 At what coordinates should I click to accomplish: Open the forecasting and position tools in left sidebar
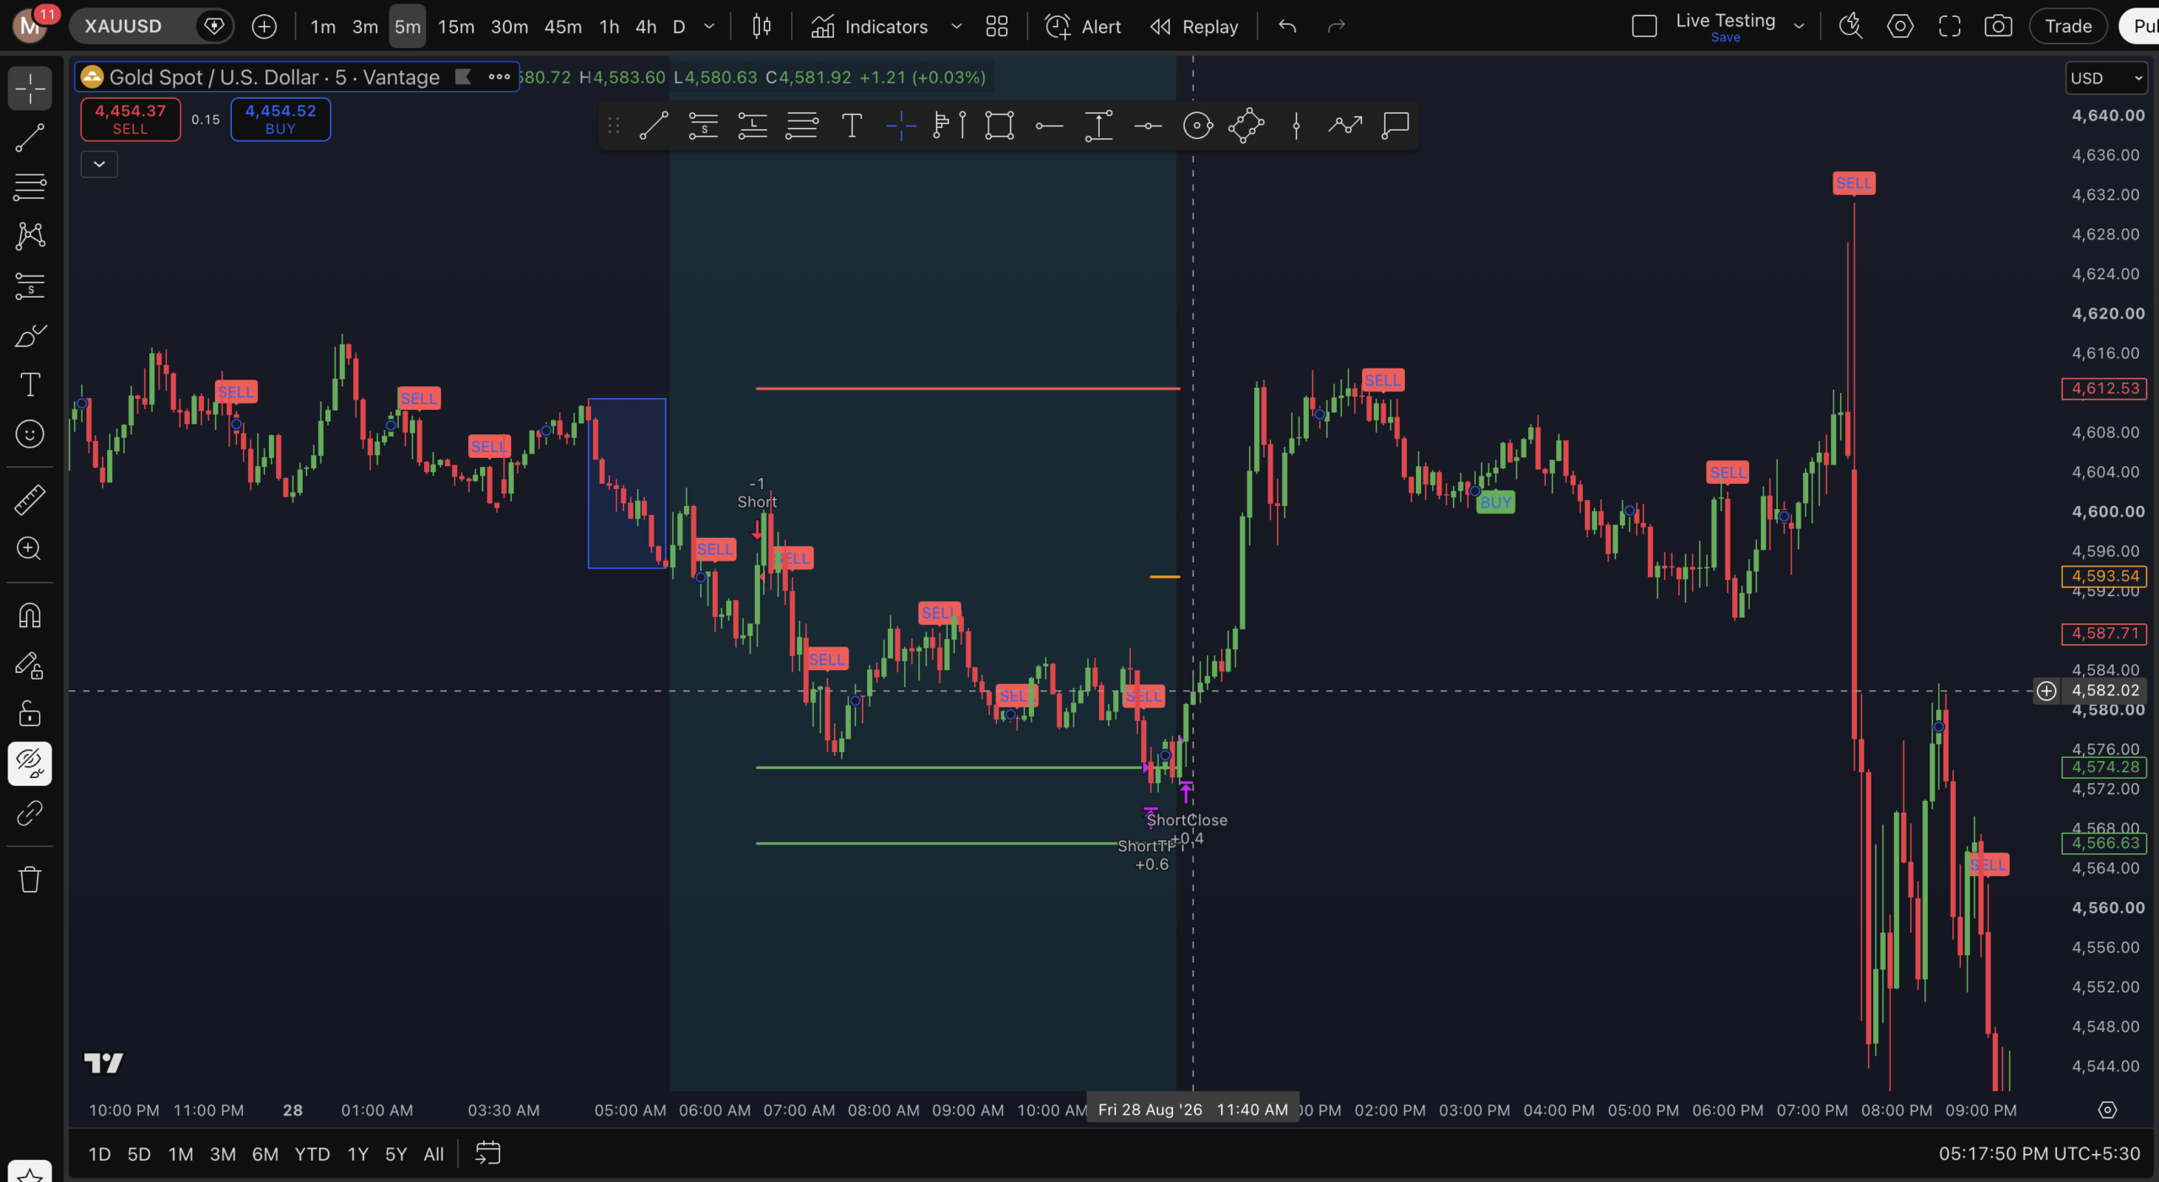point(30,286)
